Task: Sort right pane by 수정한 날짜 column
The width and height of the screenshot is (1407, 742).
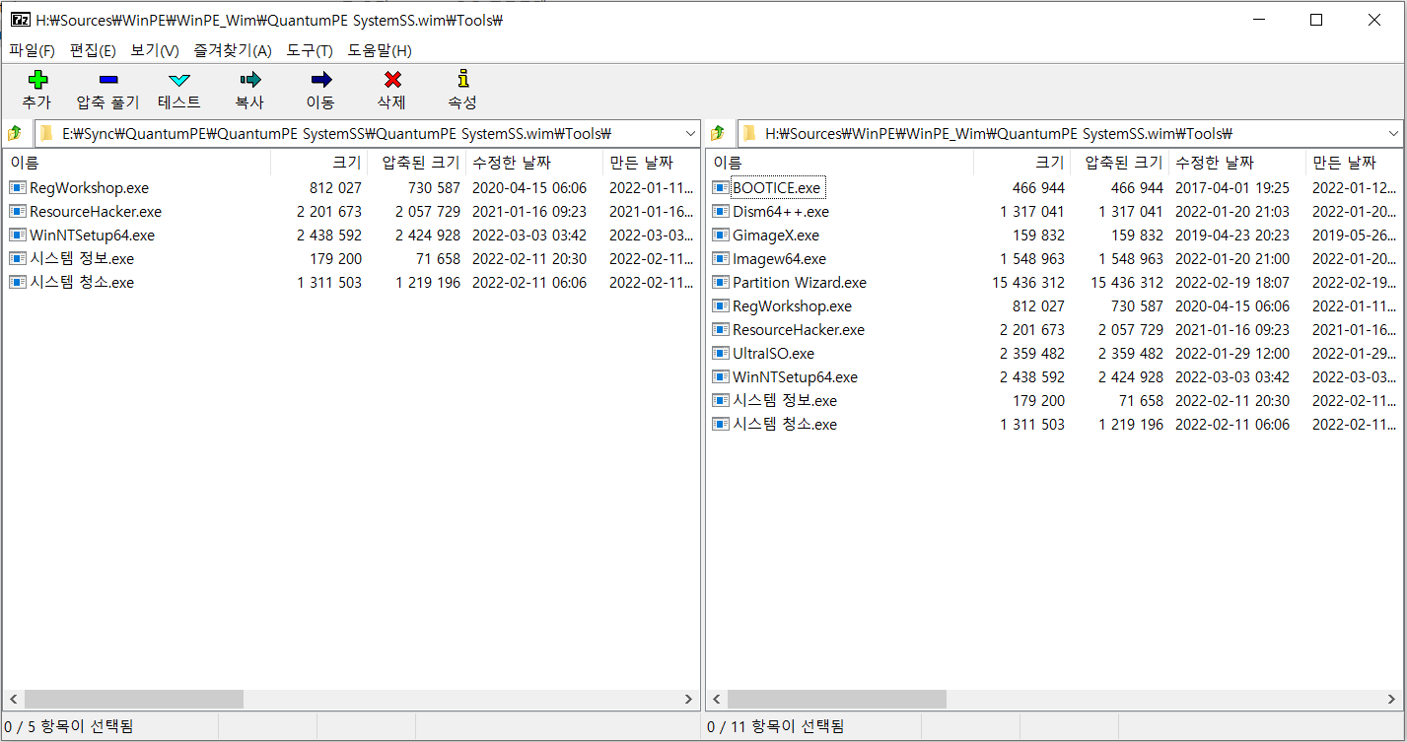Action: (x=1236, y=163)
